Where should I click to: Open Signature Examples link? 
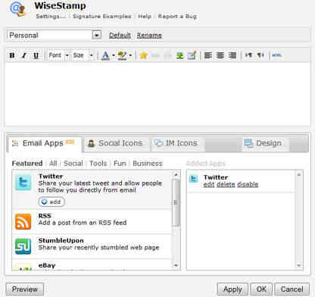coord(102,17)
